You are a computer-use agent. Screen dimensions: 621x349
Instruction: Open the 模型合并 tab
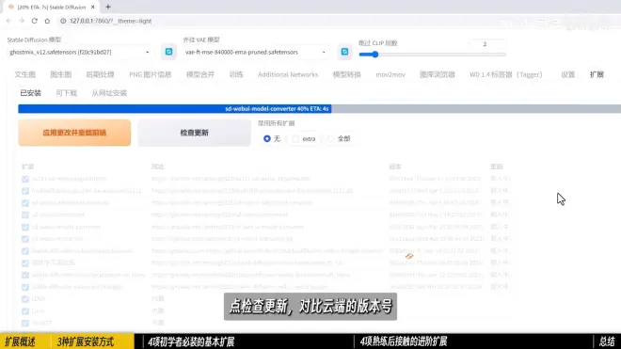200,74
